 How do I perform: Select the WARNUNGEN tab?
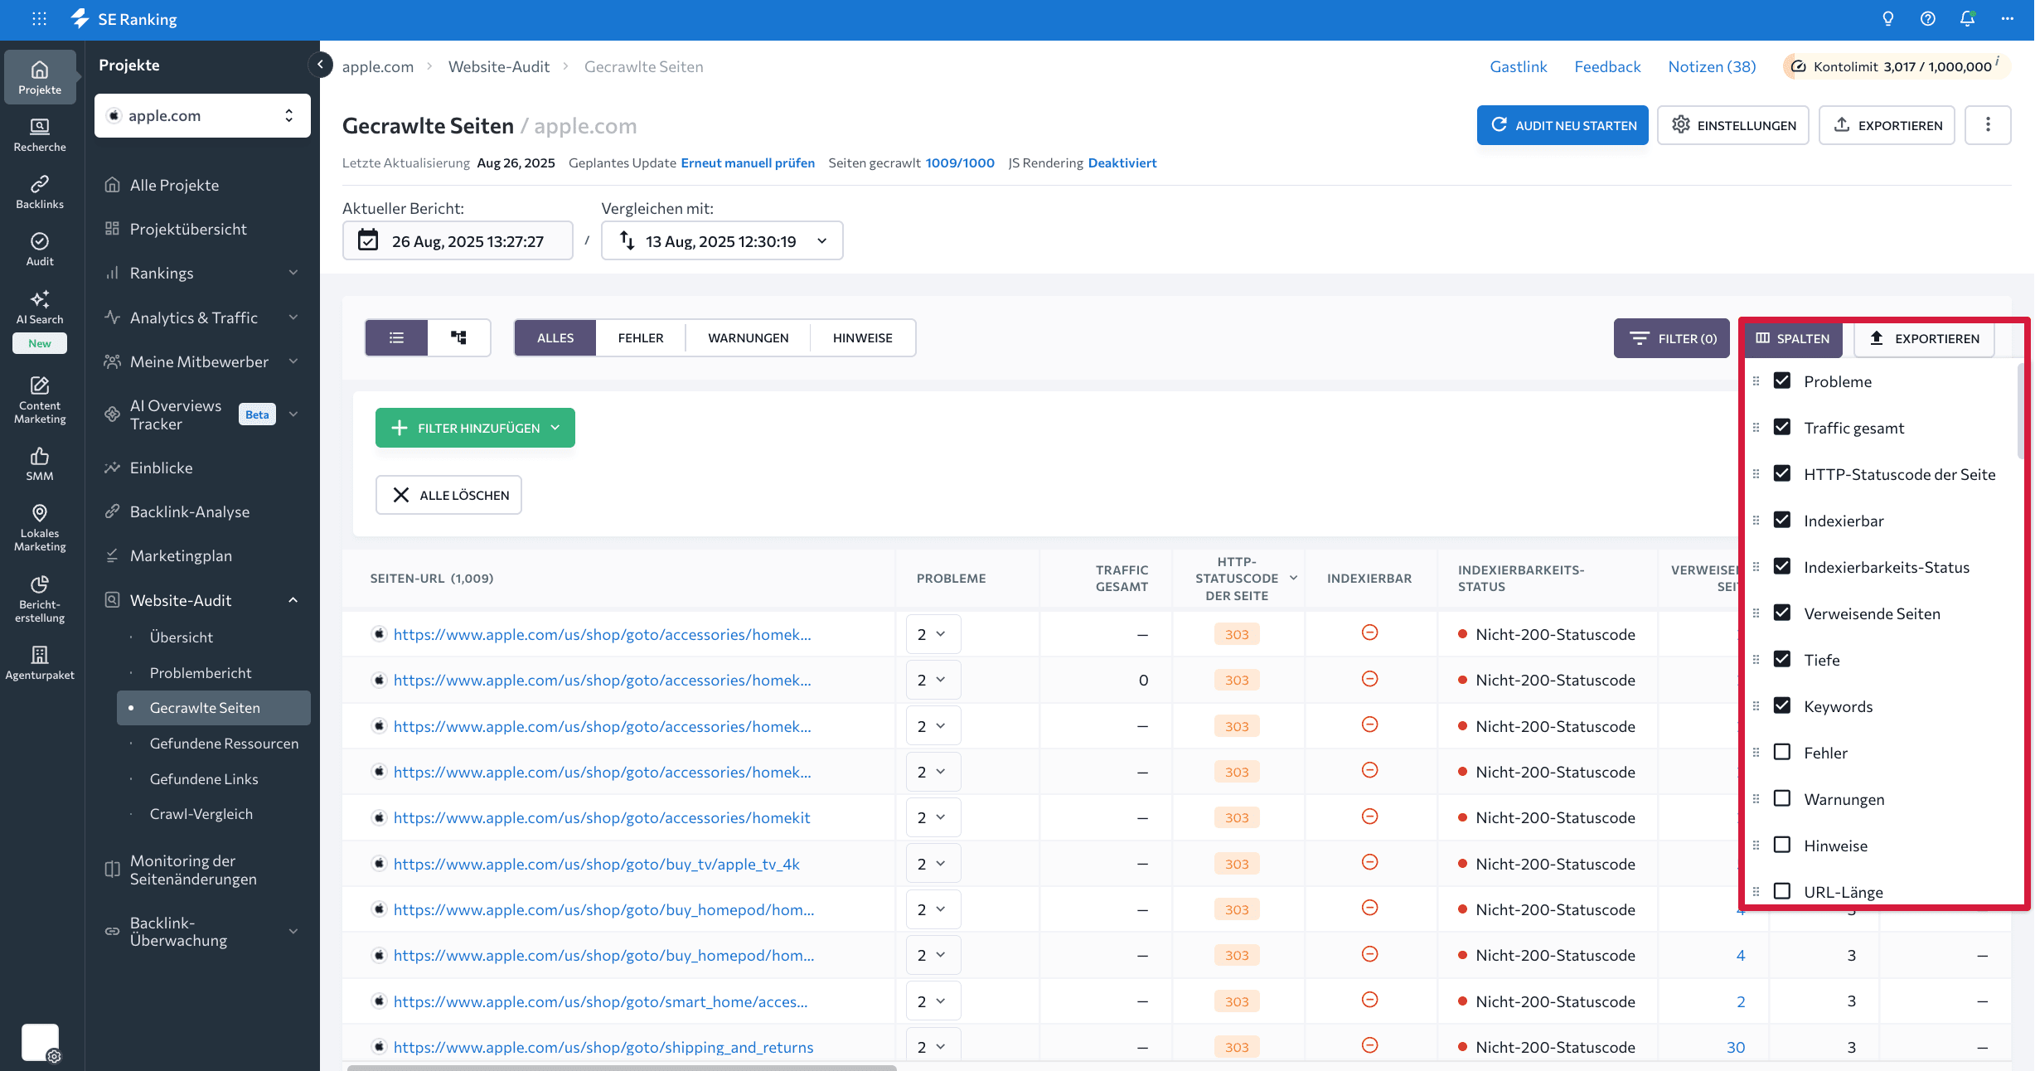(749, 337)
